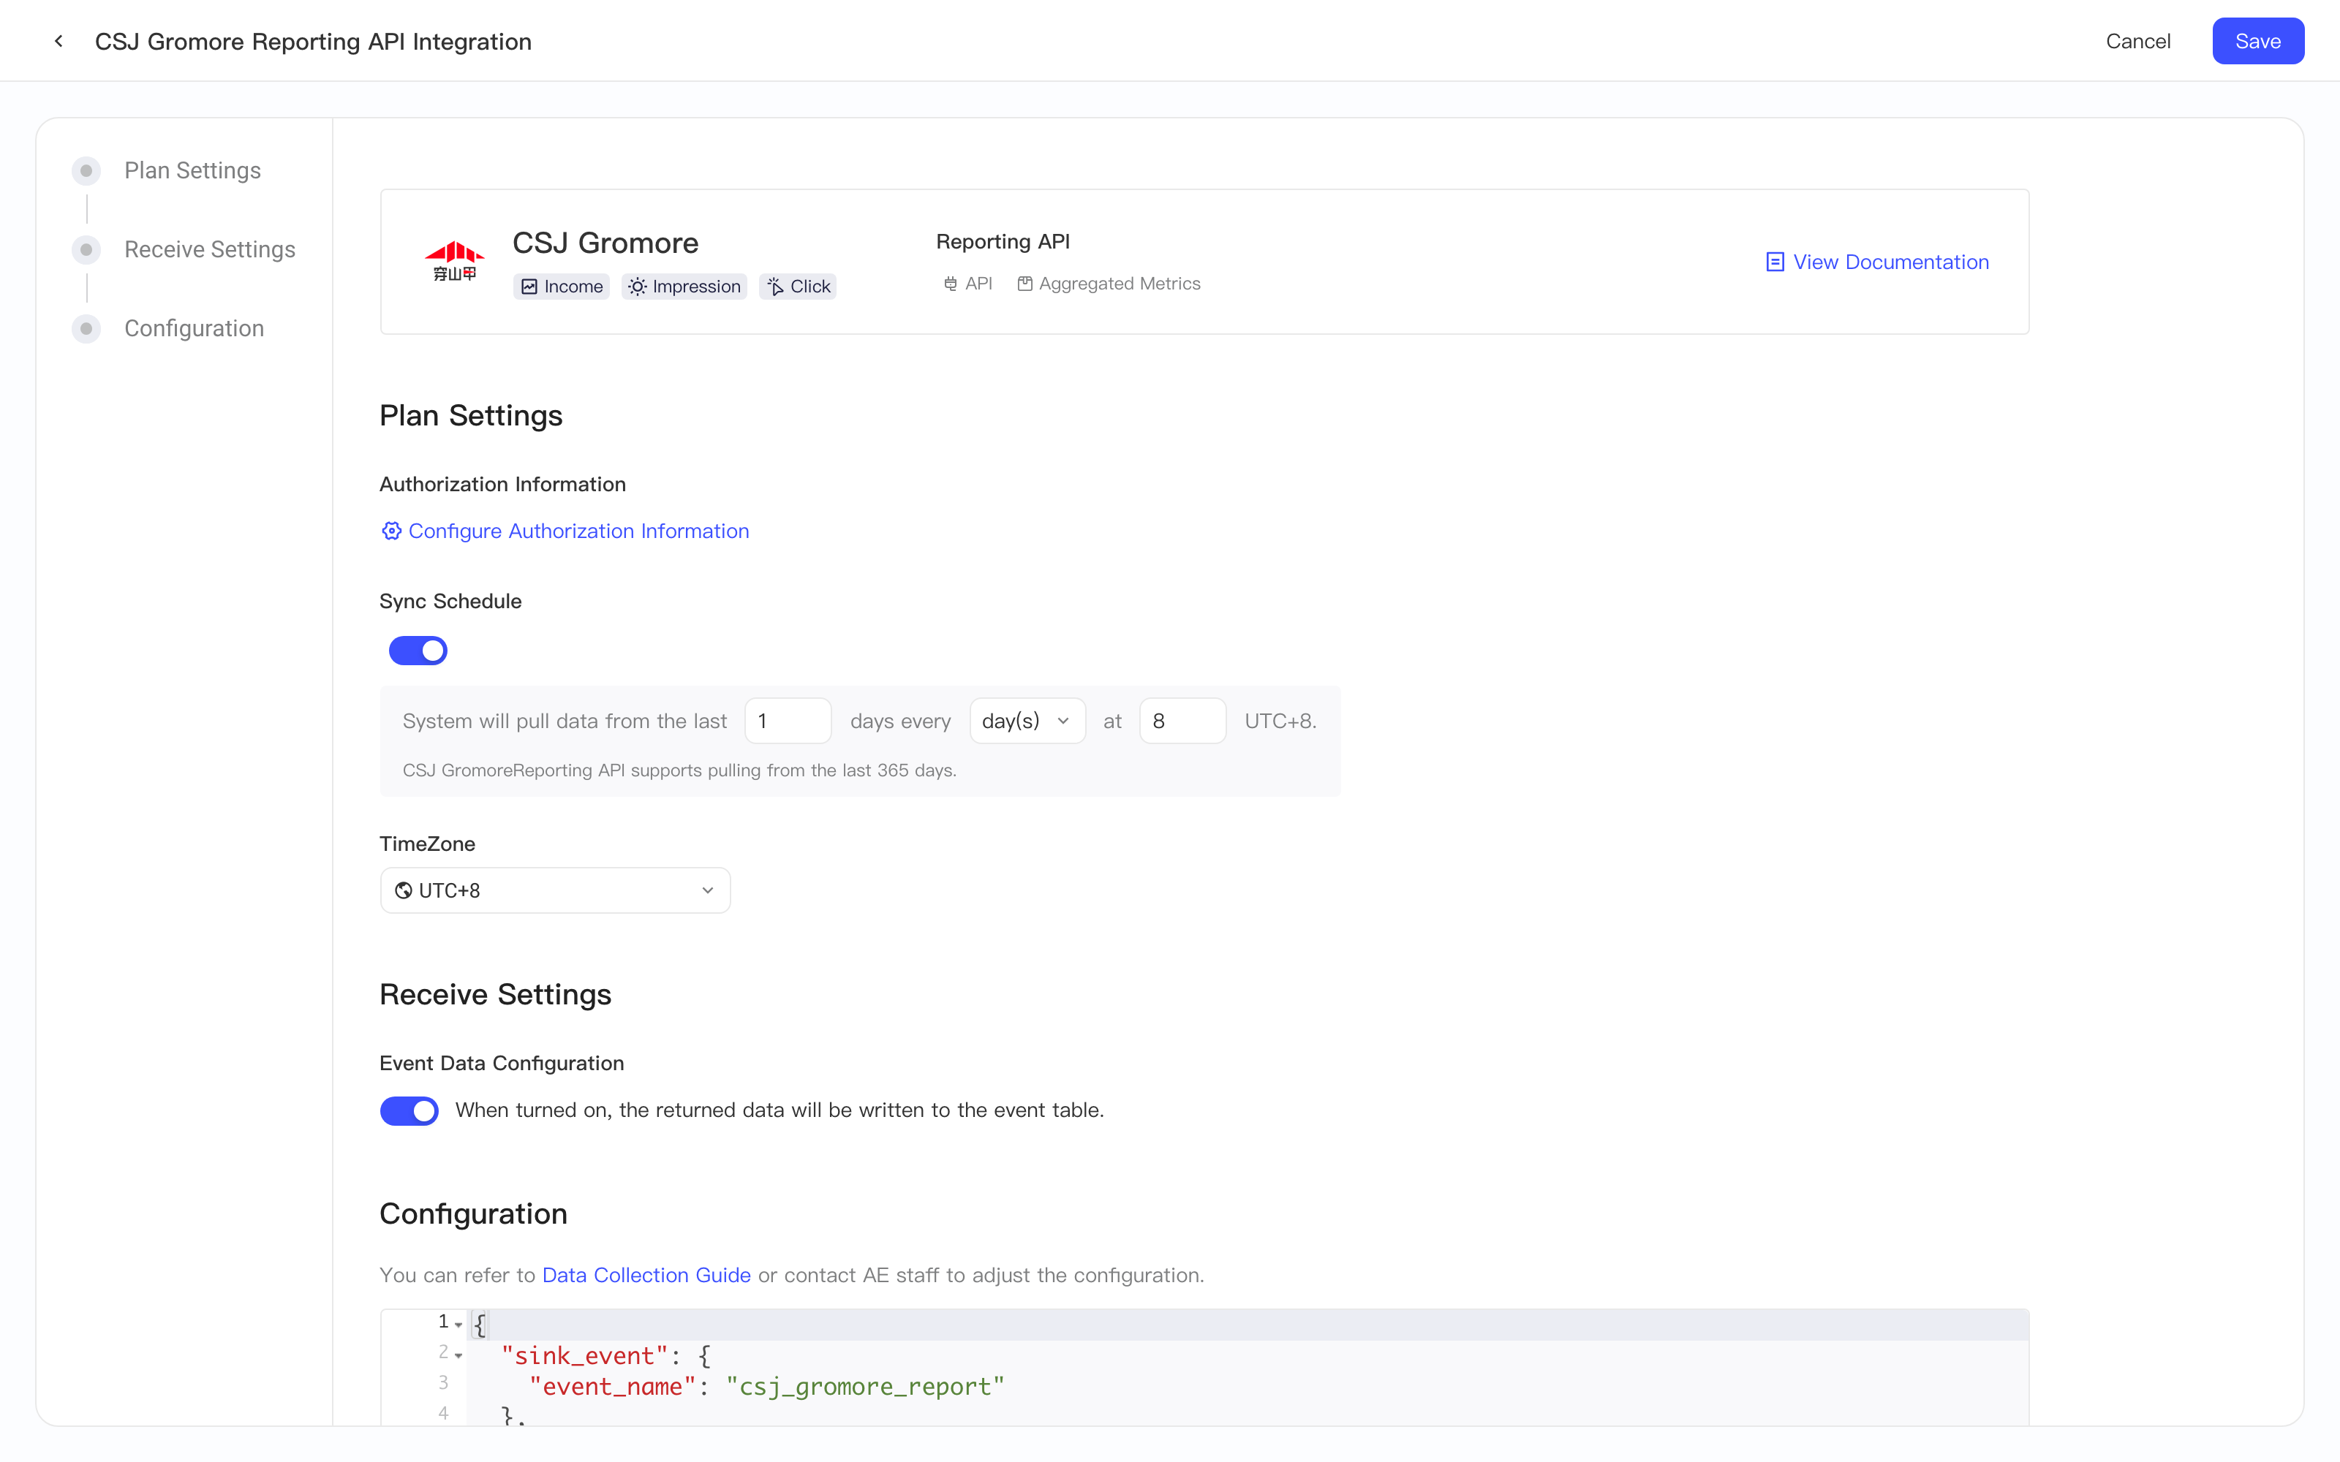Click the View Documentation page icon
The image size is (2340, 1462).
click(x=1774, y=262)
